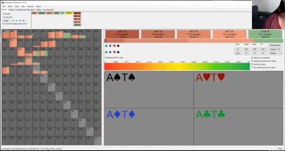Image resolution: width=285 pixels, height=151 pixels.
Task: Open the Tree menu
Action: 23,6
